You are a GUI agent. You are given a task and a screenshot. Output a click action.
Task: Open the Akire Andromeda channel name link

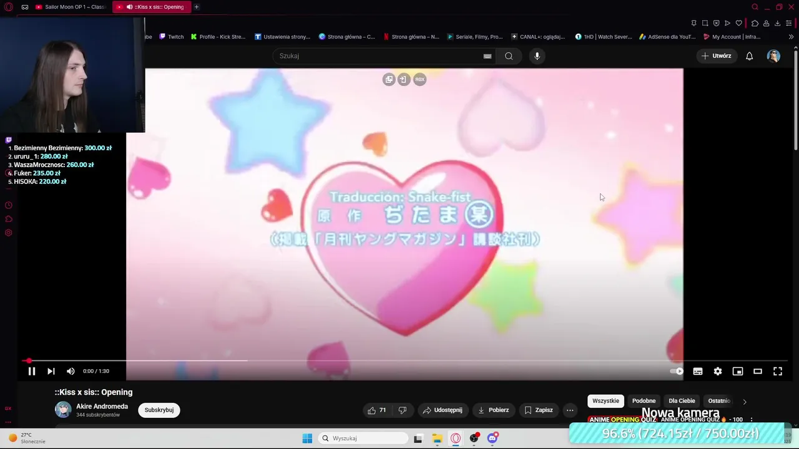tap(102, 406)
